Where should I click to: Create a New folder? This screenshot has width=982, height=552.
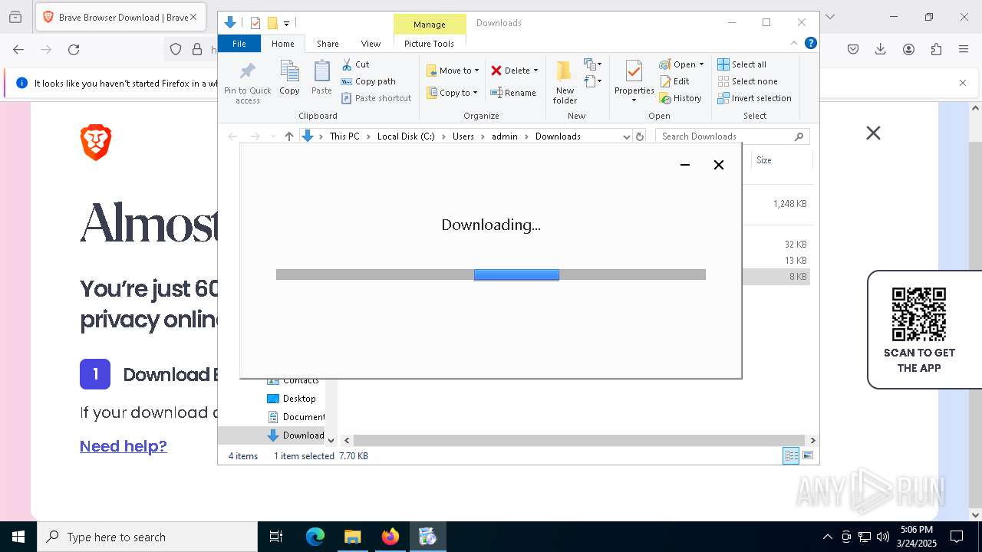click(565, 83)
